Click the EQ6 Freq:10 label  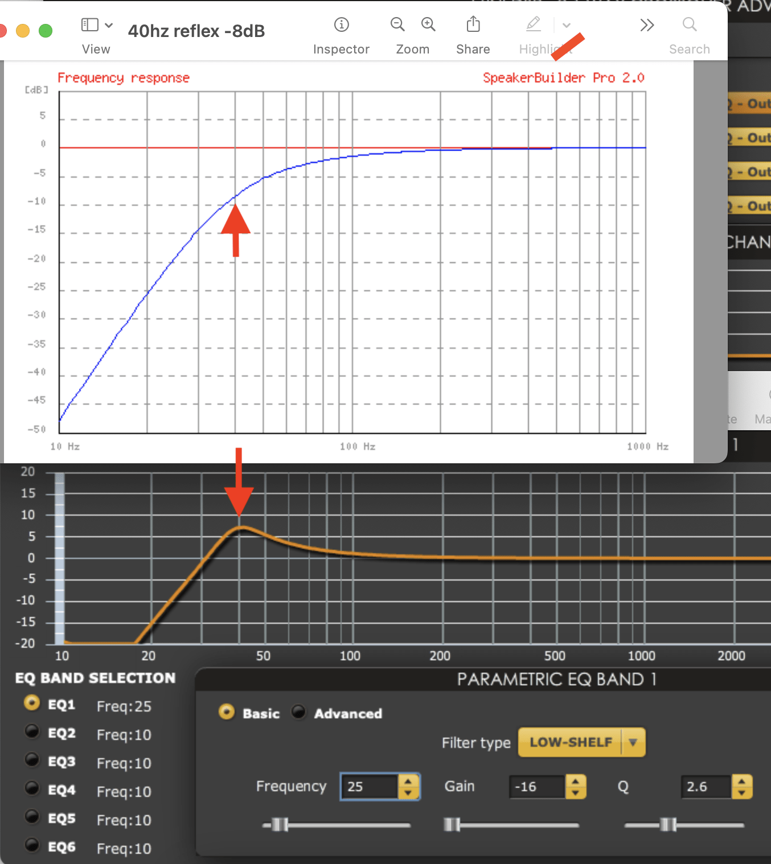click(x=124, y=849)
